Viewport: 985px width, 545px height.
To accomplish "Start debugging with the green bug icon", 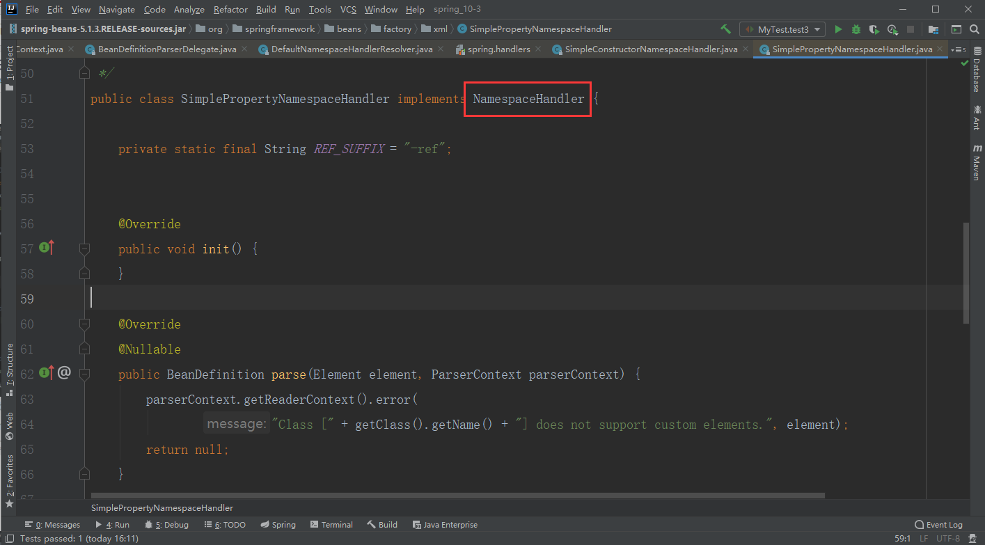I will coord(856,29).
